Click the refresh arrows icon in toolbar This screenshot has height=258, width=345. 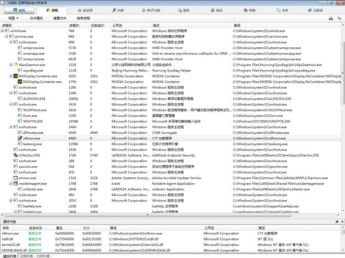(x=339, y=19)
